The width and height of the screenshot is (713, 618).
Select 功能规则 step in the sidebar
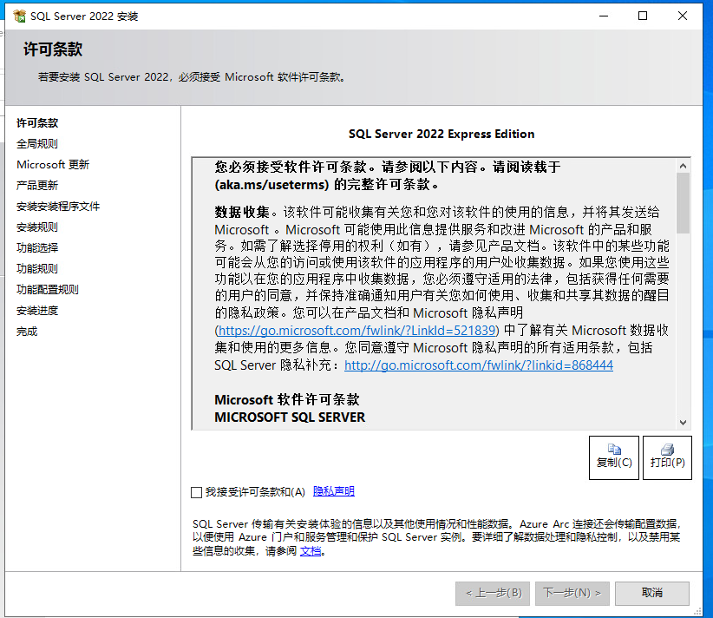[x=37, y=269]
